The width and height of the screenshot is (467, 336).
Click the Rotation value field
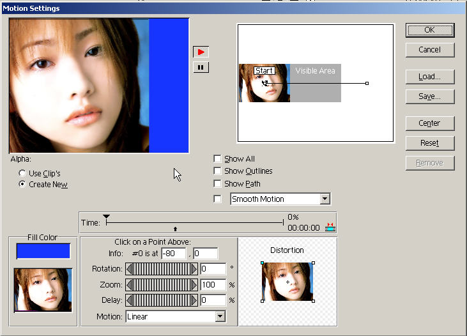pos(213,269)
